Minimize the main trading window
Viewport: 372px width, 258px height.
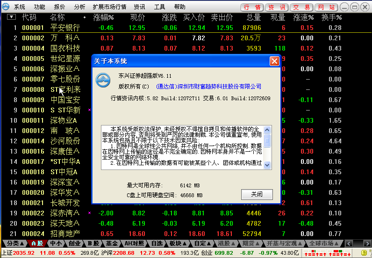pos(344,7)
